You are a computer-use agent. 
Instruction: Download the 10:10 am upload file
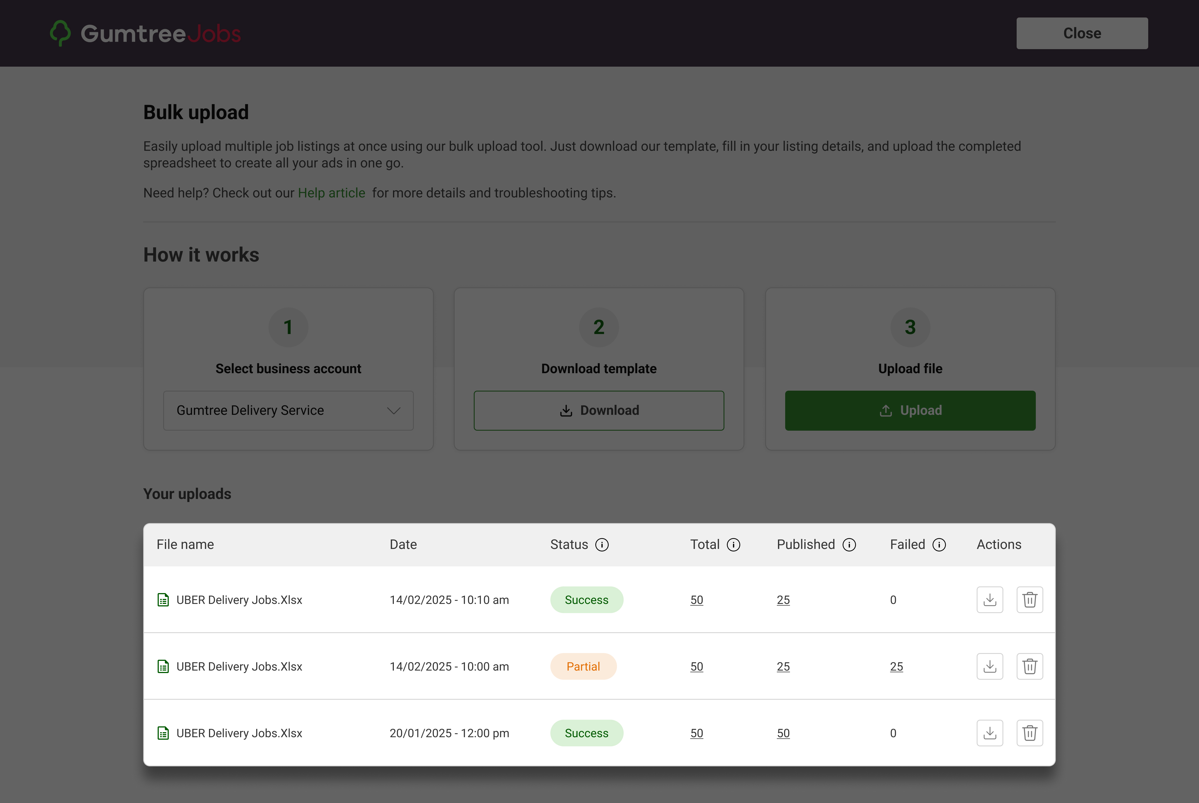coord(990,600)
